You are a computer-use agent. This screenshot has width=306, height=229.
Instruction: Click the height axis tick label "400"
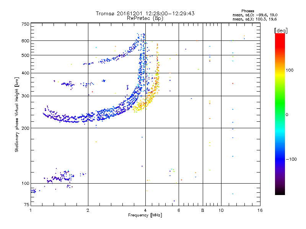coord(25,73)
